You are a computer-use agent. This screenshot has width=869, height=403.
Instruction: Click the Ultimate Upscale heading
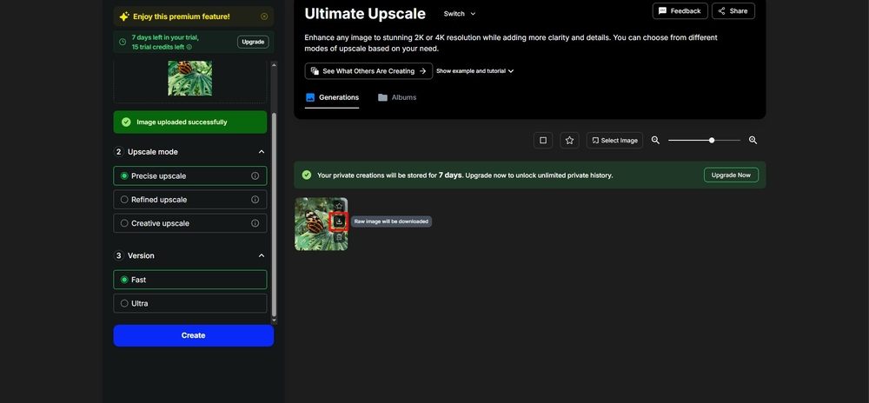click(365, 13)
